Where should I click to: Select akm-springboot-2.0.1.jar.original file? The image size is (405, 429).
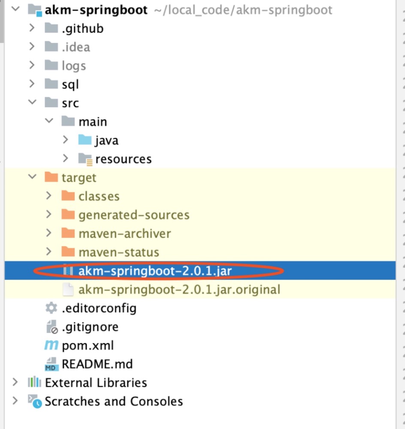pyautogui.click(x=179, y=290)
